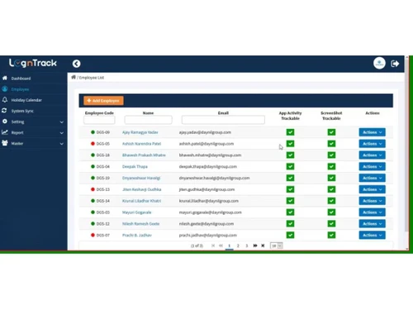Click the Employee user icon in sidebar
The image size is (413, 310).
[x=5, y=89]
